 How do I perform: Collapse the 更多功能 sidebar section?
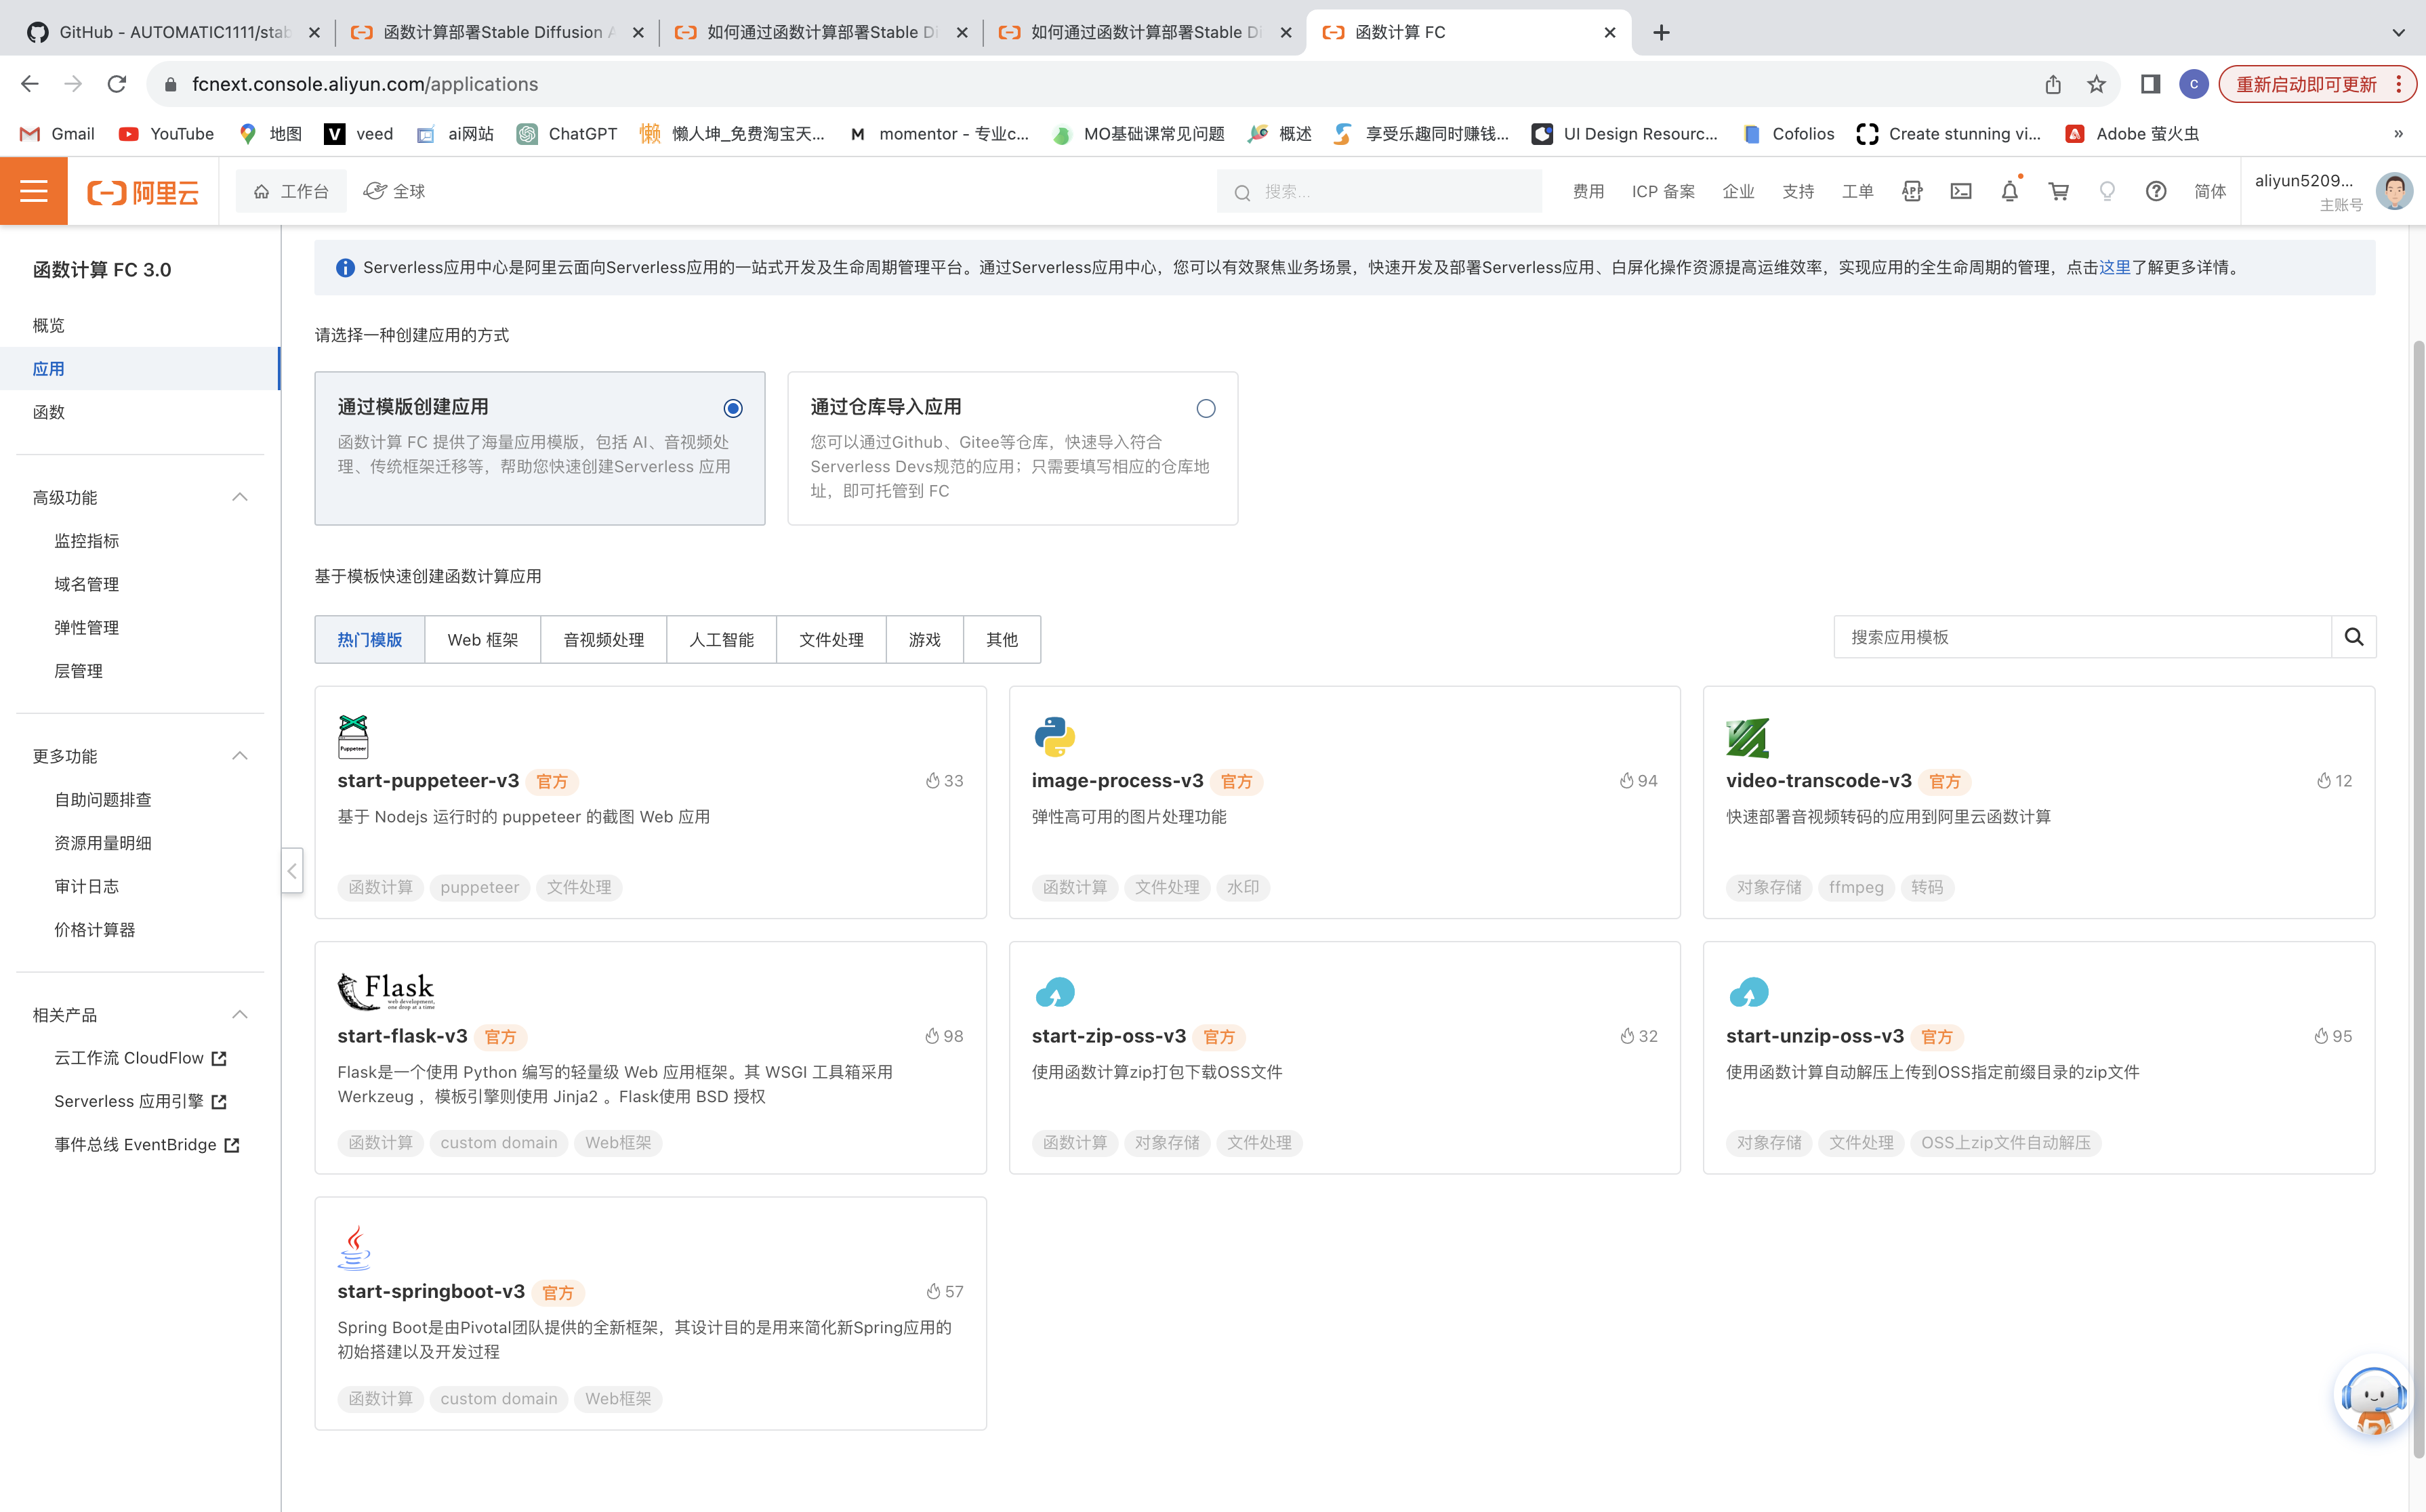[240, 756]
